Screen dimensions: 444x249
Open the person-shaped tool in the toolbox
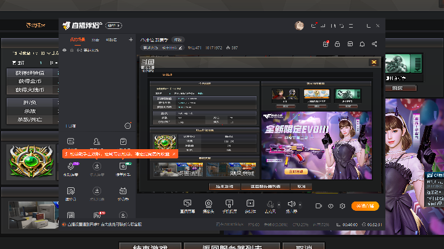click(97, 141)
